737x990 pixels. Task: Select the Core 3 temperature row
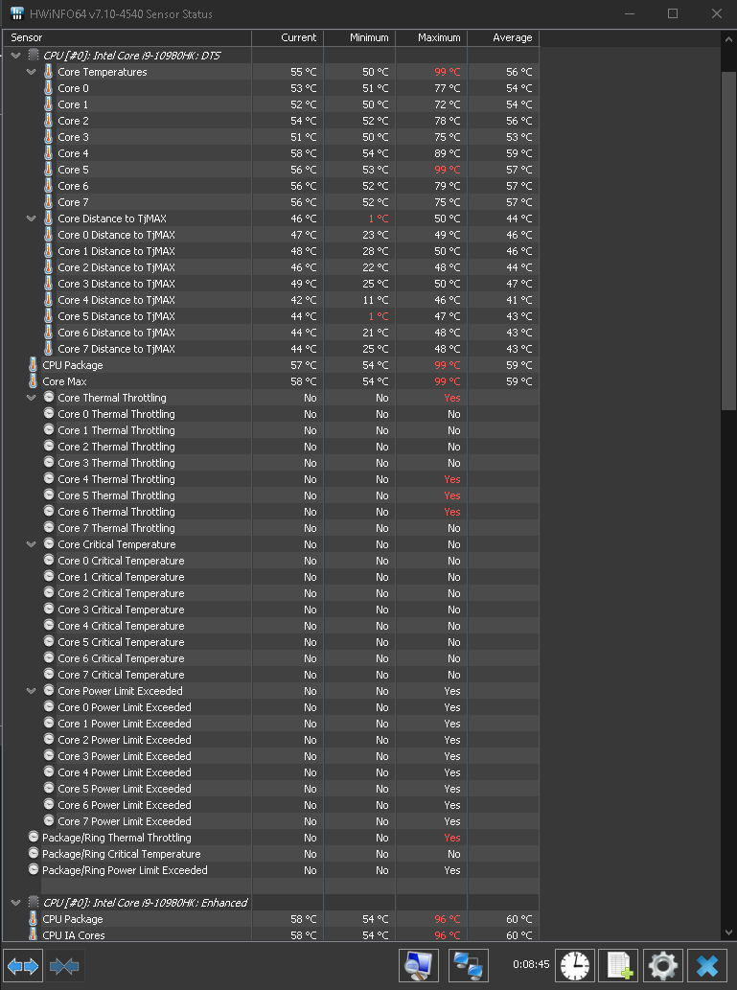271,137
